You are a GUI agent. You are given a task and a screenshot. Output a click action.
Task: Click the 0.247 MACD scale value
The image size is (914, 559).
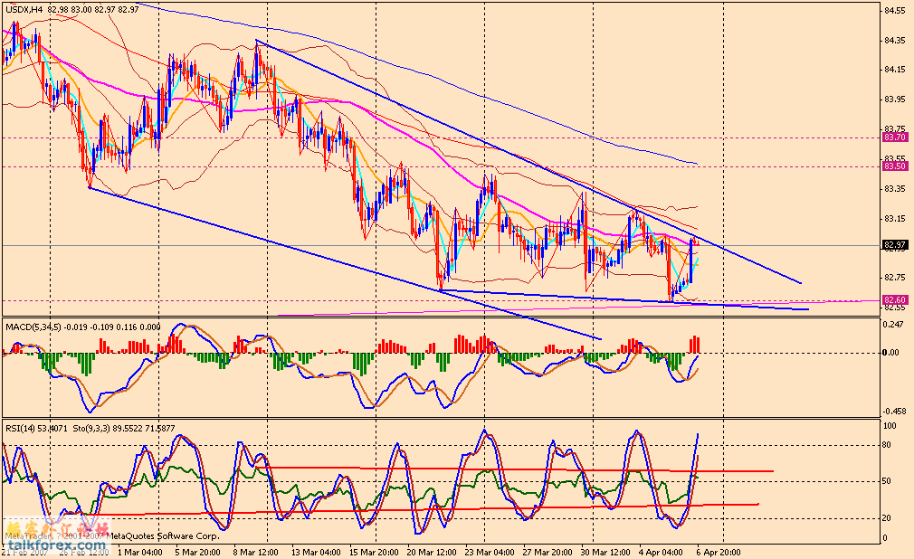[x=895, y=324]
